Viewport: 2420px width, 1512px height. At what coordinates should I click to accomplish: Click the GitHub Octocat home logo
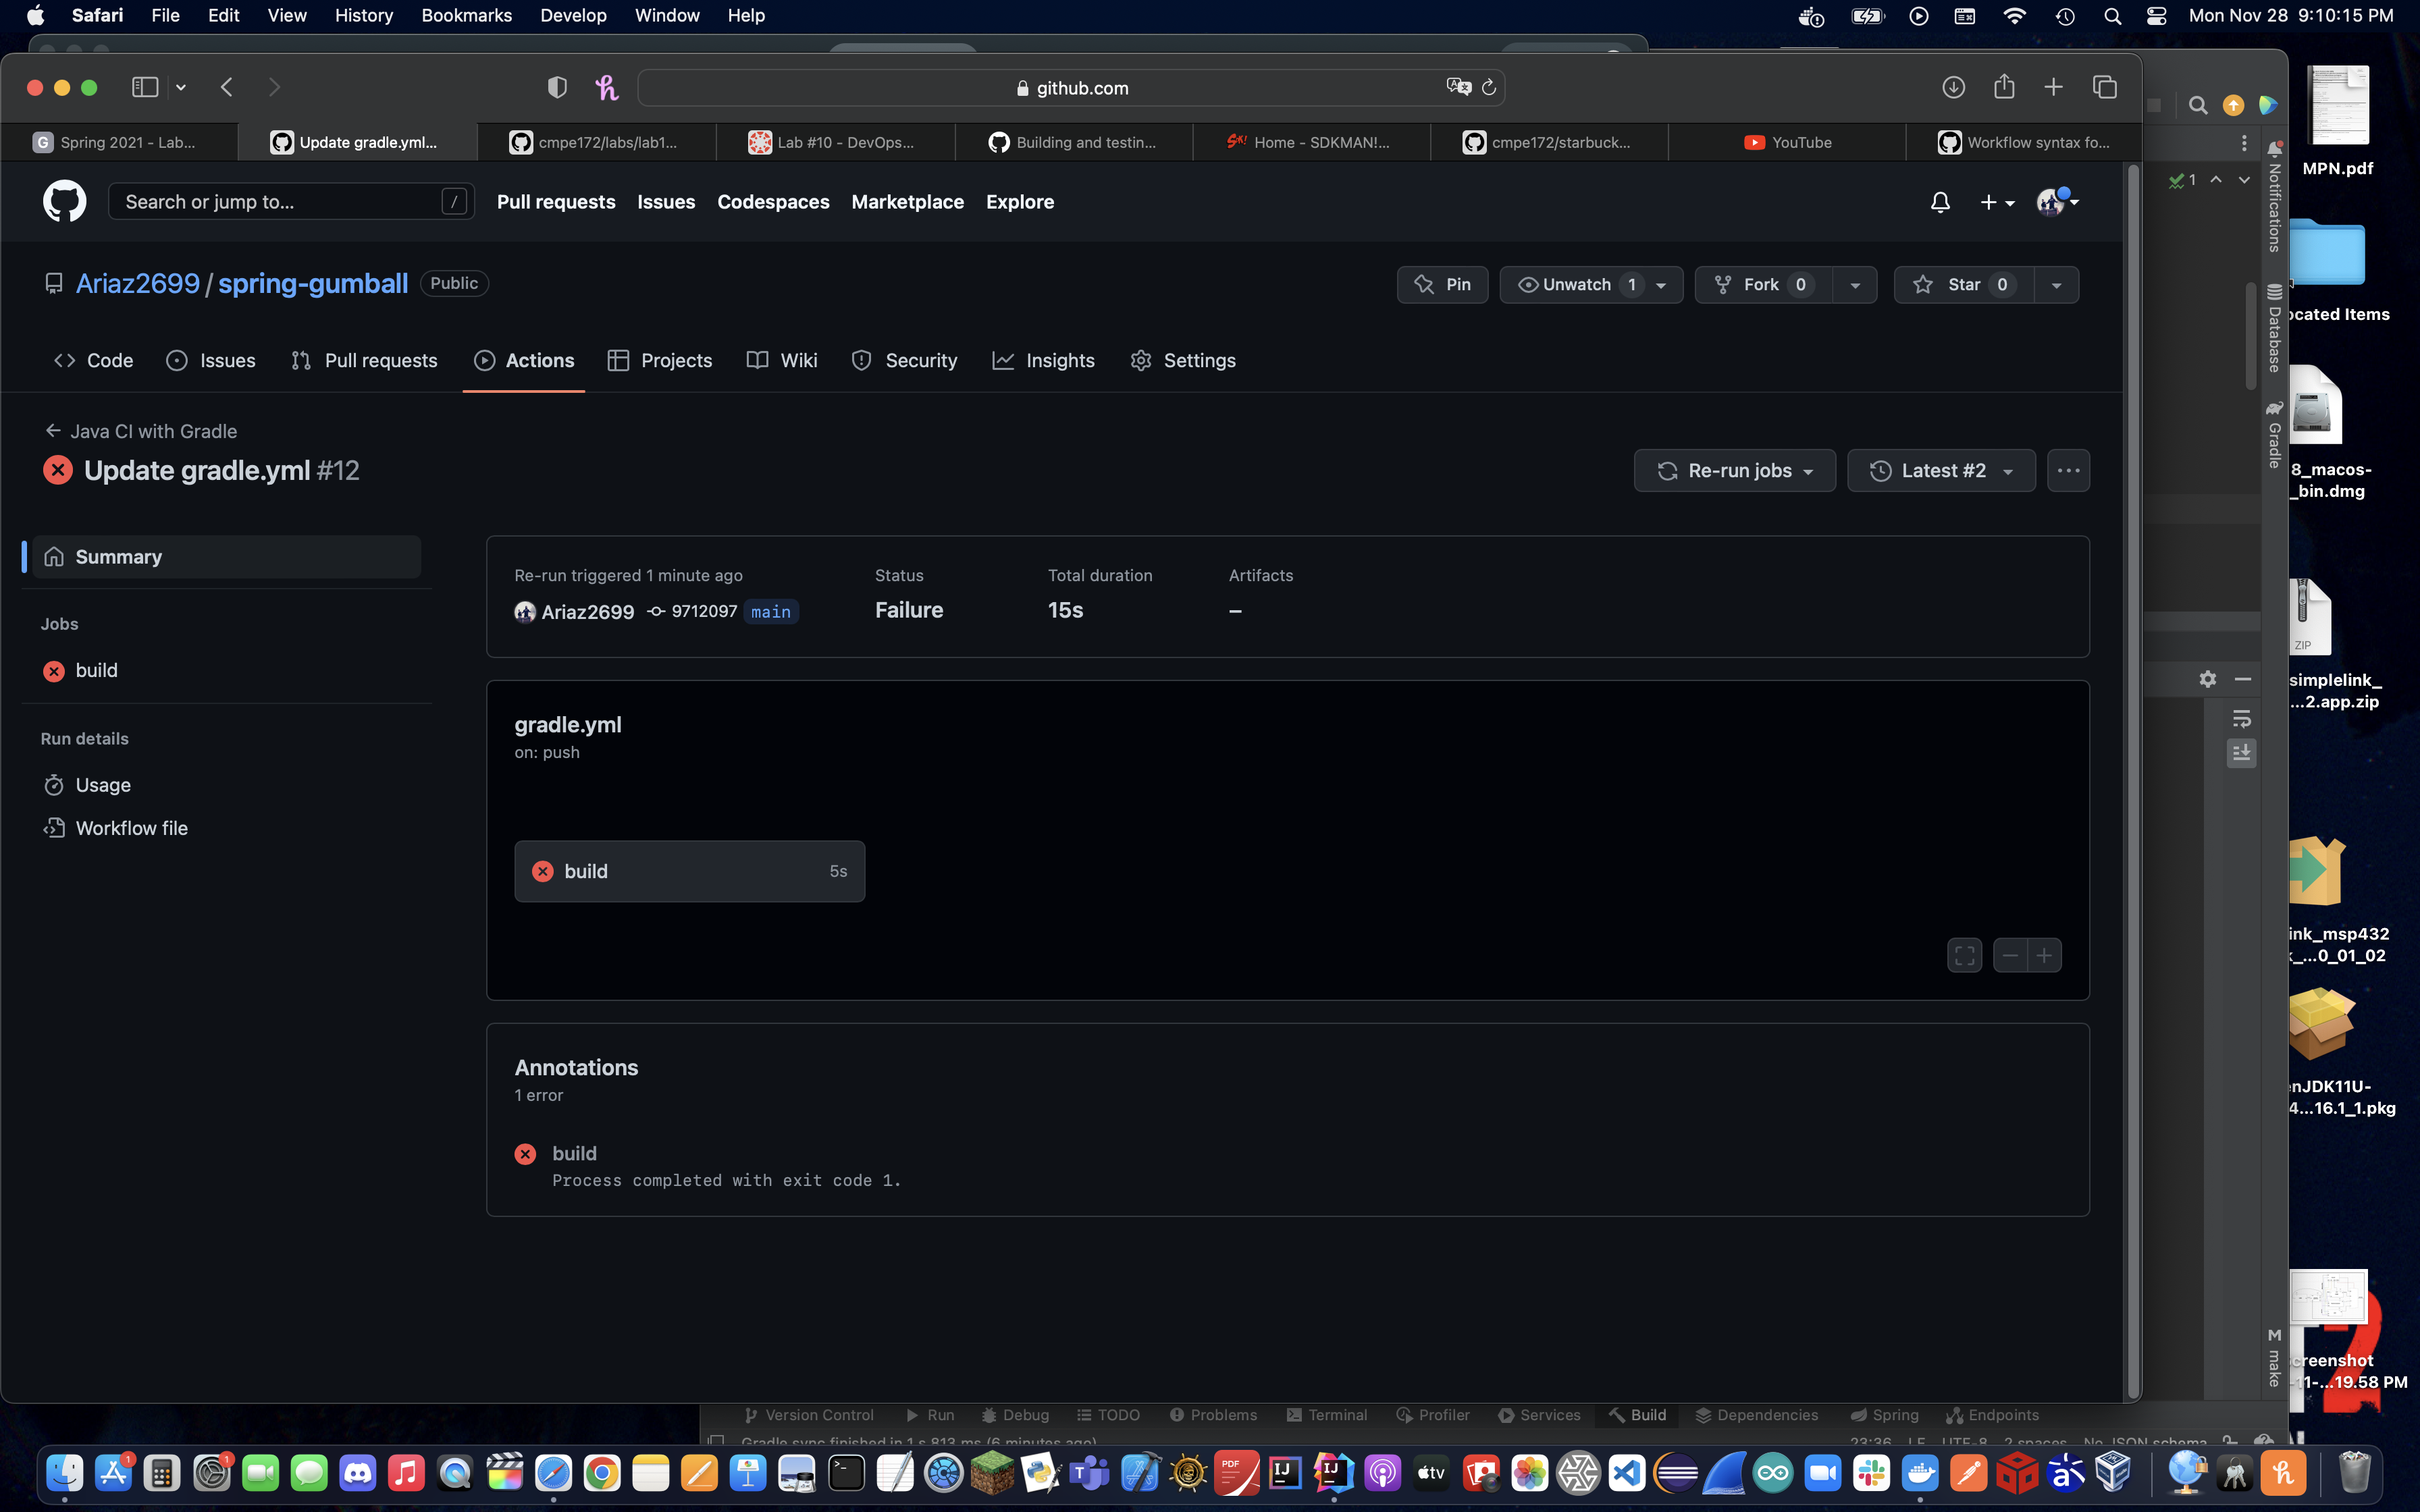(64, 202)
